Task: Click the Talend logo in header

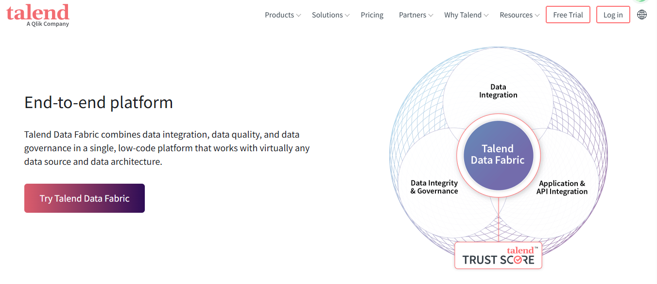Action: pos(38,15)
